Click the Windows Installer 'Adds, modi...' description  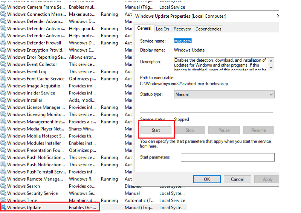(82, 100)
